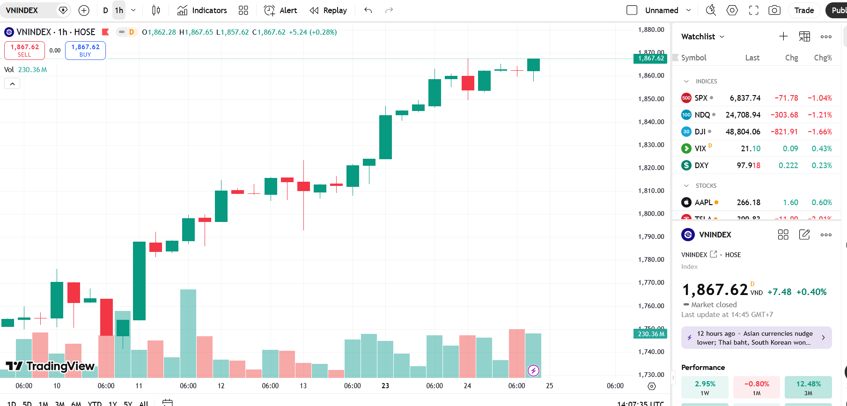Enter fullscreen mode
Image resolution: width=847 pixels, height=406 pixels.
click(753, 10)
